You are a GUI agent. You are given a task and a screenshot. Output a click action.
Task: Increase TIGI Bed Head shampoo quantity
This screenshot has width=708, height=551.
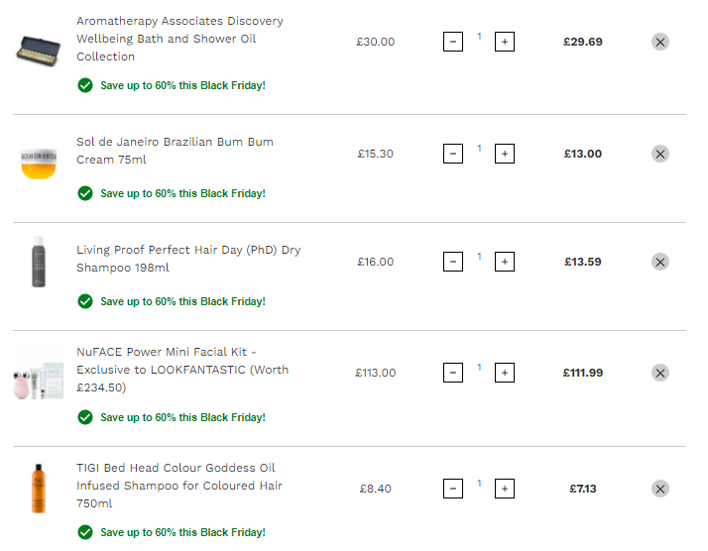click(x=505, y=489)
